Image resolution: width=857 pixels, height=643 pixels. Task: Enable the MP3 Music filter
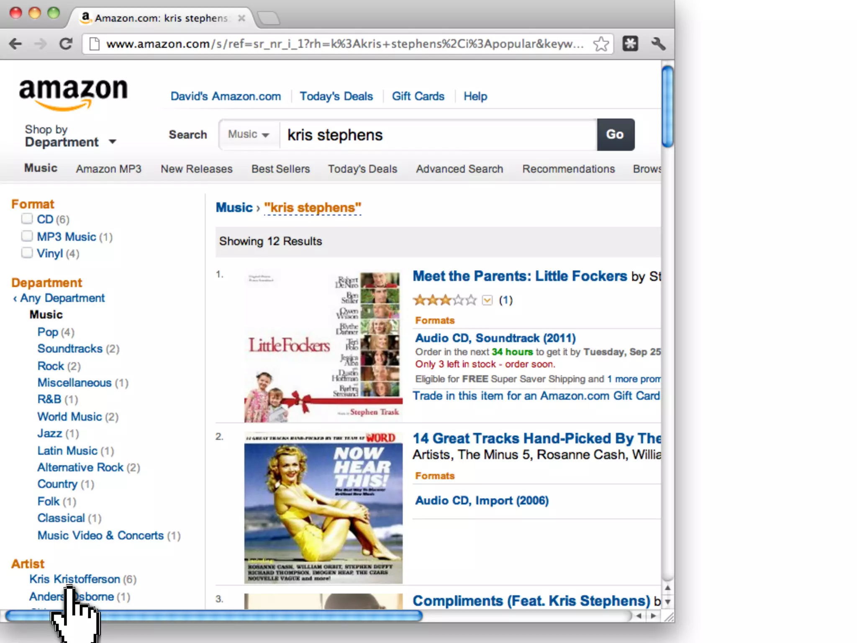point(27,236)
